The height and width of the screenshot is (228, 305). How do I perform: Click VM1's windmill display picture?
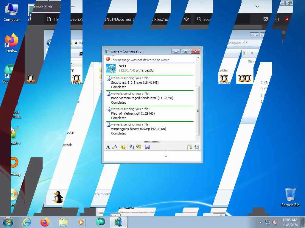tap(111, 69)
